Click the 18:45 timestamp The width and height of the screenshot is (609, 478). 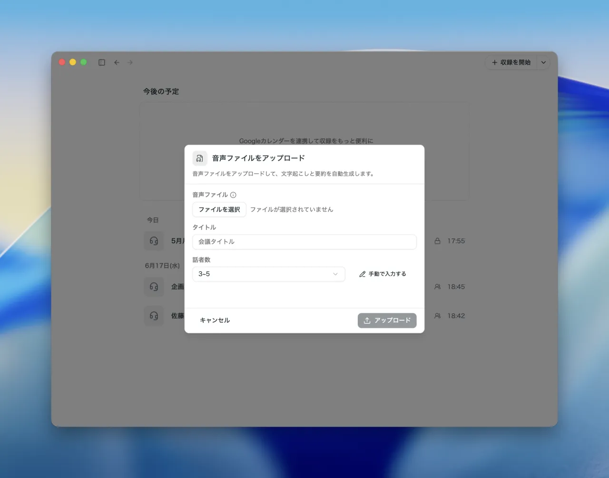pos(456,287)
